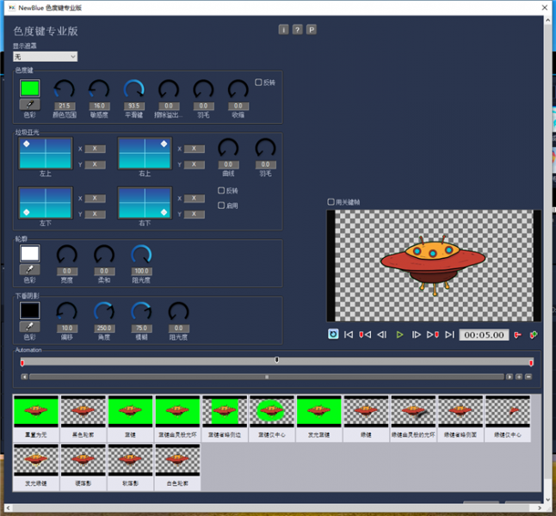This screenshot has width=556, height=516.
Task: Click the 羽毛 knob in chroma key section
Action: pyautogui.click(x=203, y=89)
